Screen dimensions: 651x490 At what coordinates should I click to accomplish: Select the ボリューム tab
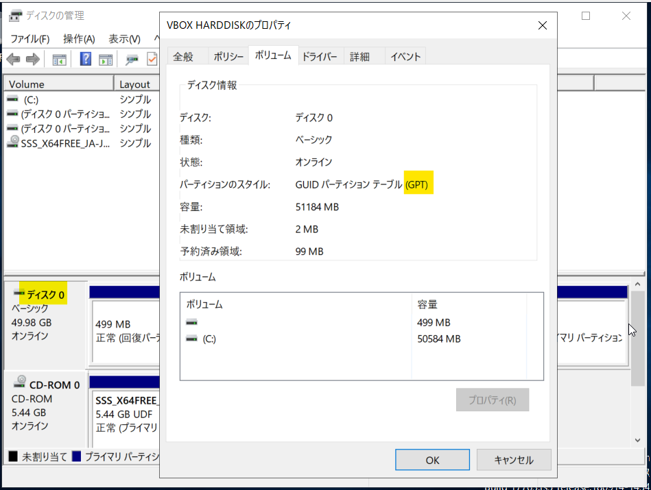click(x=273, y=56)
